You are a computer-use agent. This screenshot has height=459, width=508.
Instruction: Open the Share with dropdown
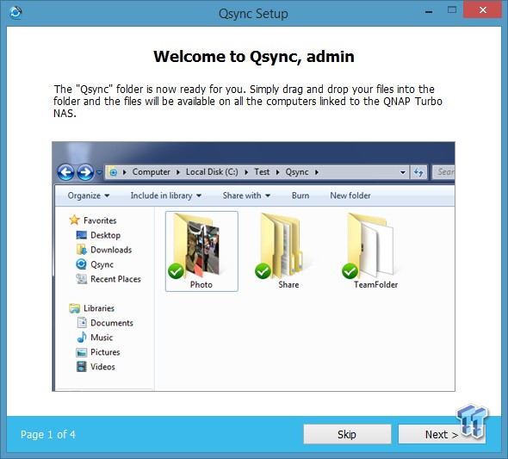pyautogui.click(x=246, y=195)
